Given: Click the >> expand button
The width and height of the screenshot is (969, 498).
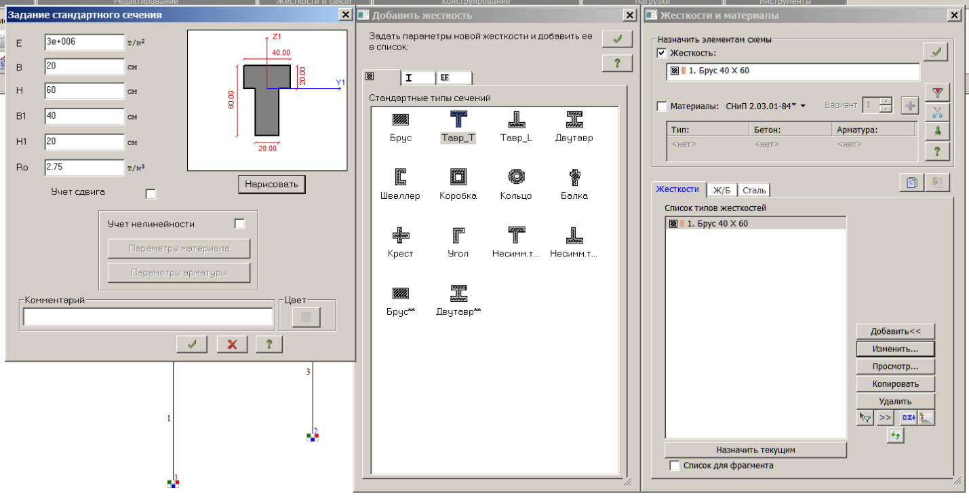Looking at the screenshot, I should (x=886, y=418).
